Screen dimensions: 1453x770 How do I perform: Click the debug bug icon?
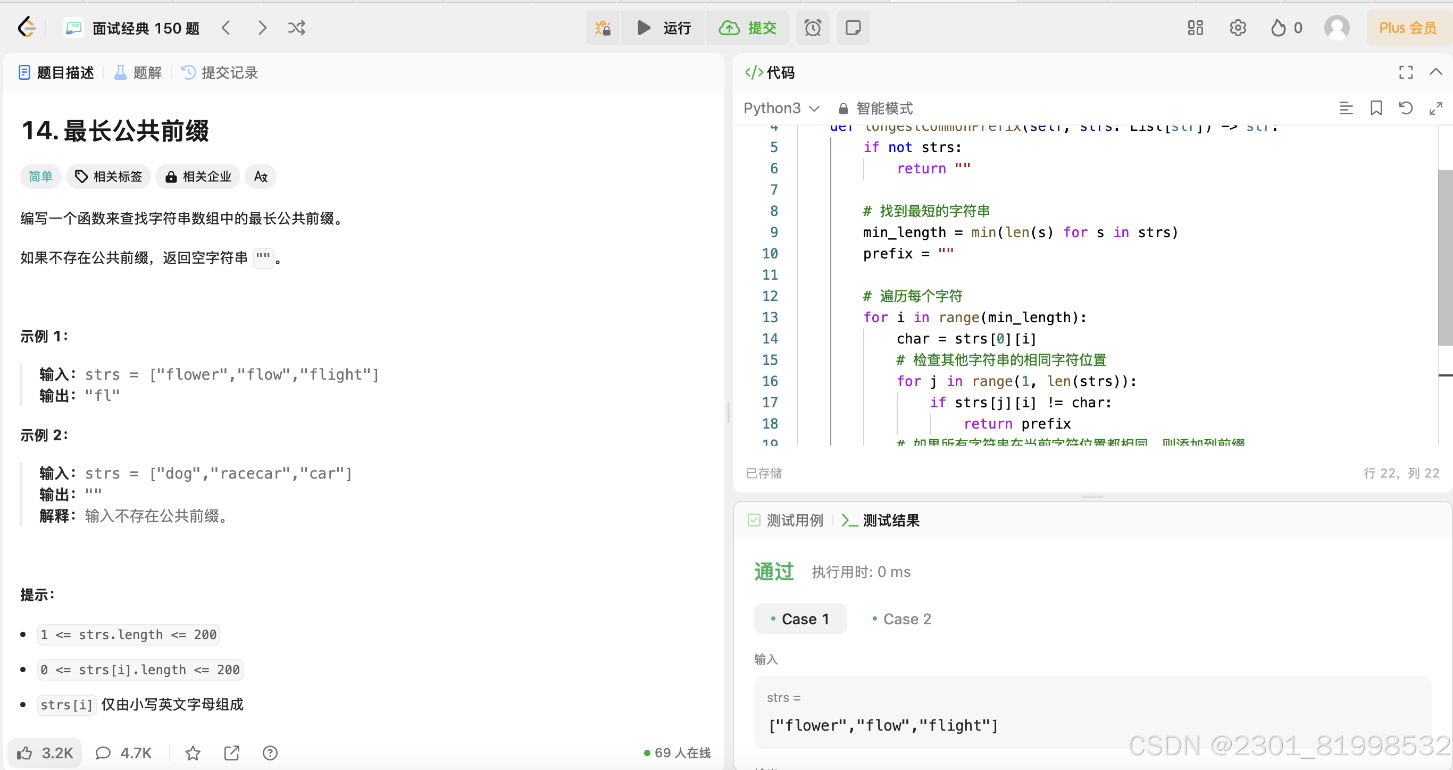[x=603, y=28]
